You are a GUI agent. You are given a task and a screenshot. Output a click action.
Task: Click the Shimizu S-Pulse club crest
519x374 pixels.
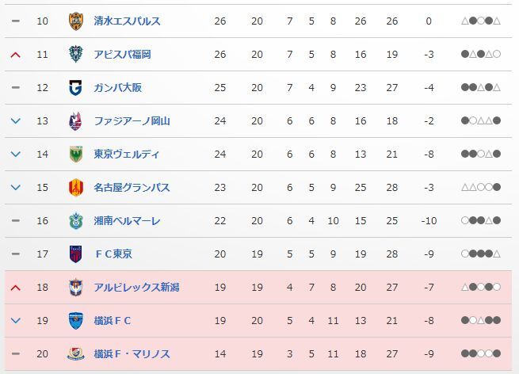pyautogui.click(x=76, y=21)
